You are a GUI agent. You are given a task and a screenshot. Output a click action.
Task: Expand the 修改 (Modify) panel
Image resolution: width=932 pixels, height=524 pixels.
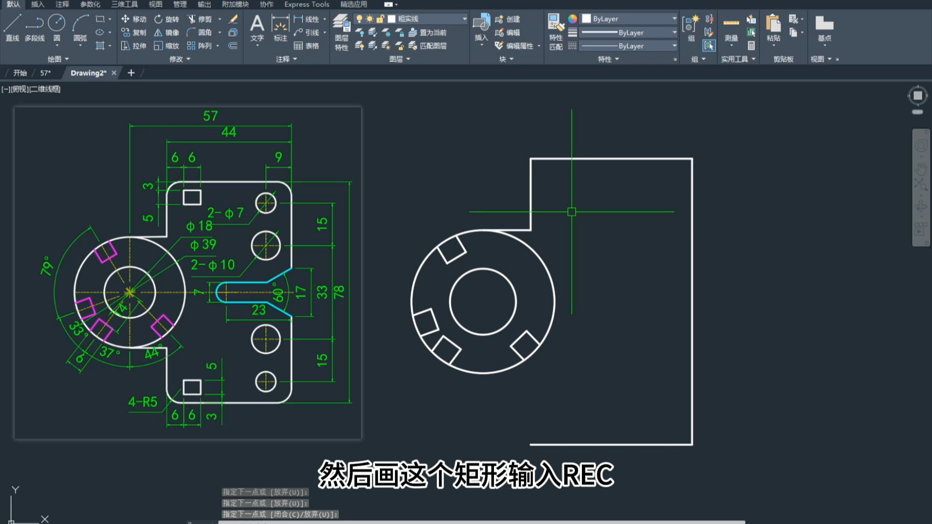[x=179, y=59]
